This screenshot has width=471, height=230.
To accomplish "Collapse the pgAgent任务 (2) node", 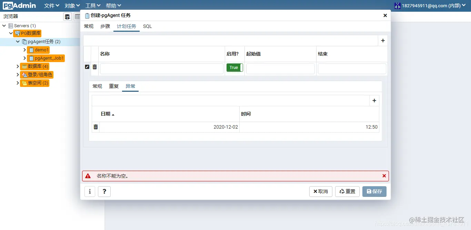I will tap(18, 42).
